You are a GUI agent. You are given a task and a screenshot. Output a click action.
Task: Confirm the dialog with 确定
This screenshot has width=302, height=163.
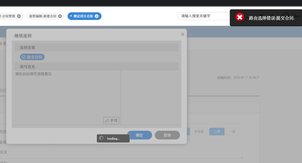click(140, 135)
